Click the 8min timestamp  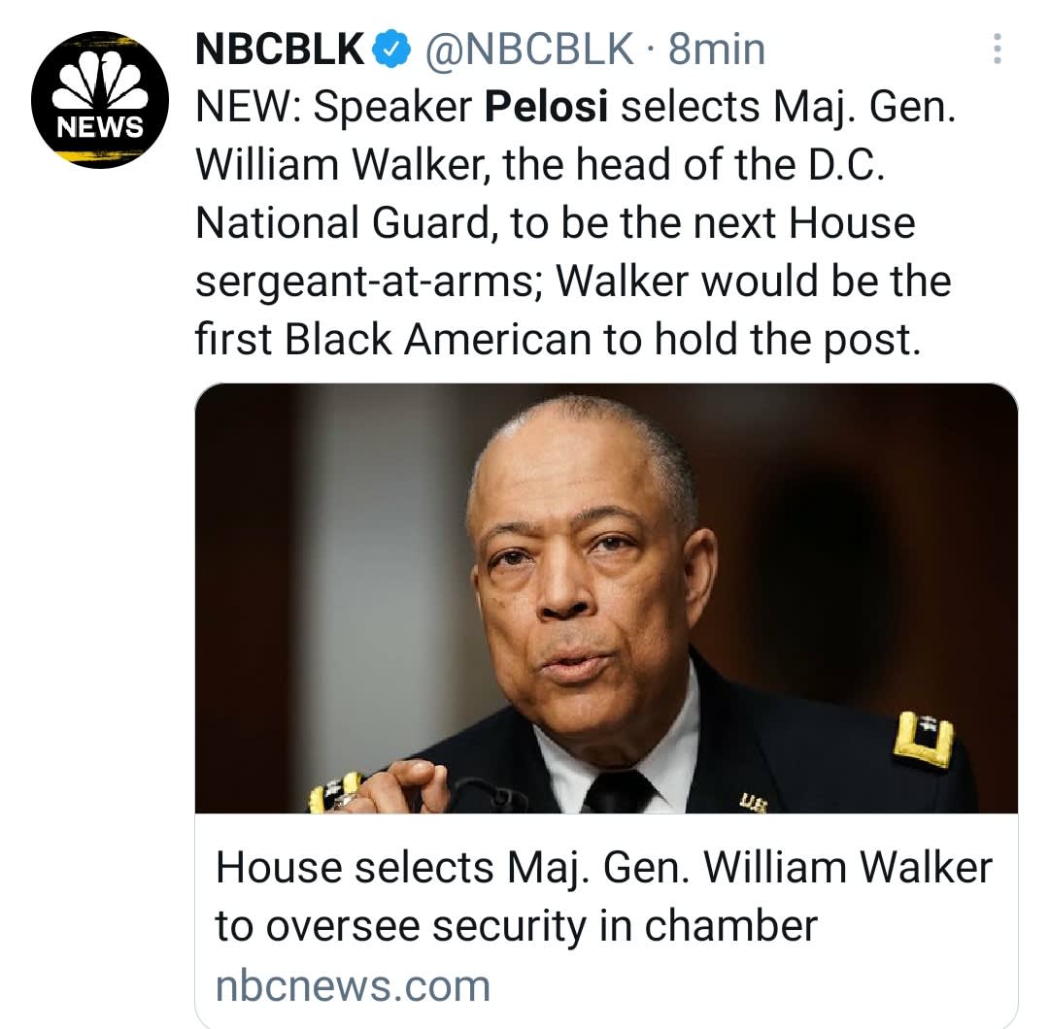point(717,49)
